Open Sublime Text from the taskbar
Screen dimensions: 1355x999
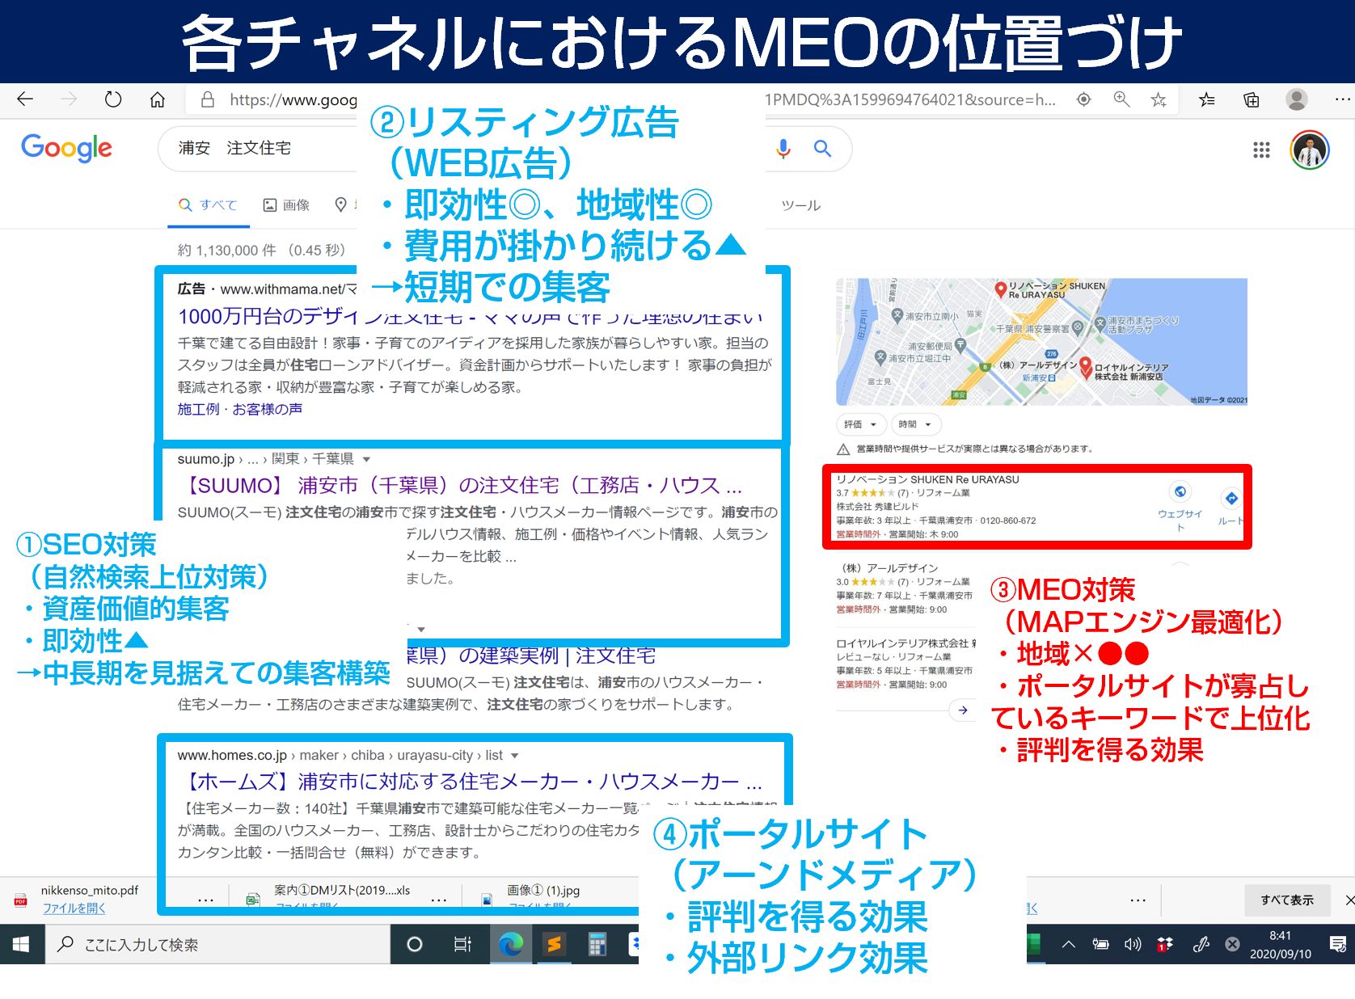(x=554, y=944)
